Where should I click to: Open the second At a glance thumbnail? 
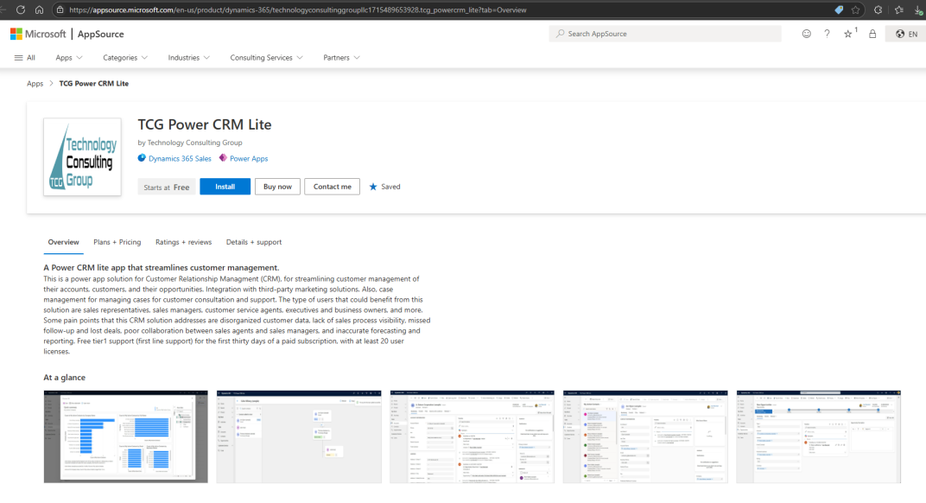299,436
